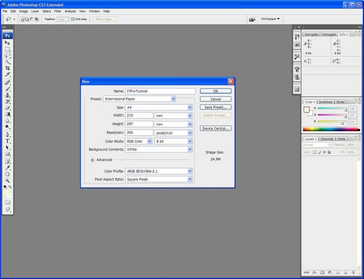Image resolution: width=364 pixels, height=279 pixels.
Task: Open the Height units dropdown
Action: (x=173, y=124)
